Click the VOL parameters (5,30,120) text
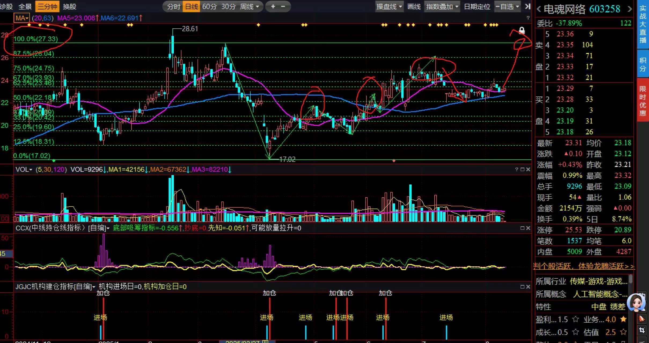 tap(51, 169)
